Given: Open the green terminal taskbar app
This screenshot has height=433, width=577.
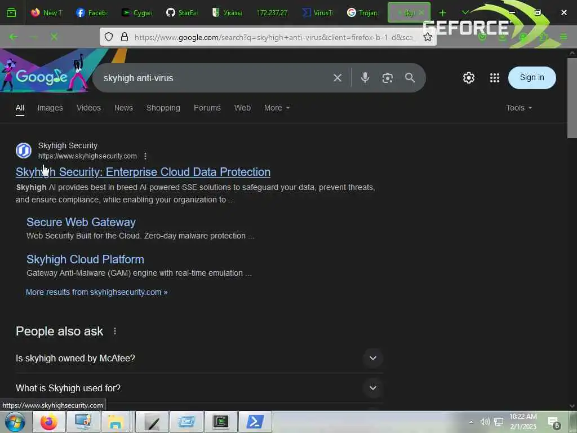Looking at the screenshot, I should tap(221, 422).
